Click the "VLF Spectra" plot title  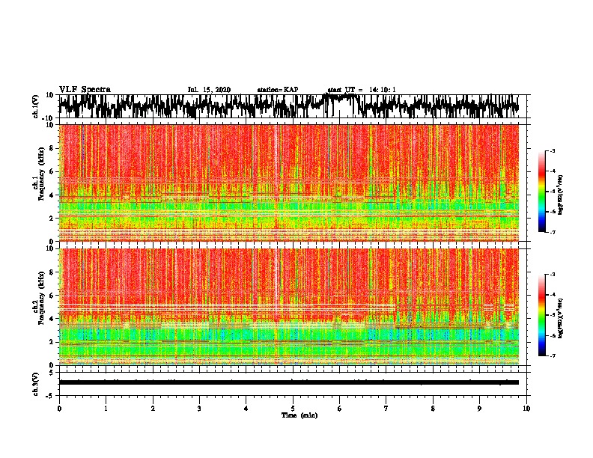(85, 89)
